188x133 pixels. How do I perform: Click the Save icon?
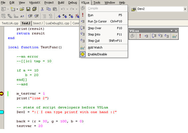(28, 9)
